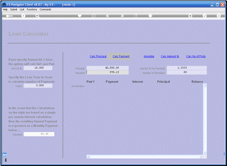This screenshot has width=227, height=166.
Task: Click scroll-down arrow of amortization table
Action: pos(205,153)
